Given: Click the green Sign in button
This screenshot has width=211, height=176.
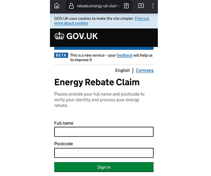Looking at the screenshot, I should (104, 167).
